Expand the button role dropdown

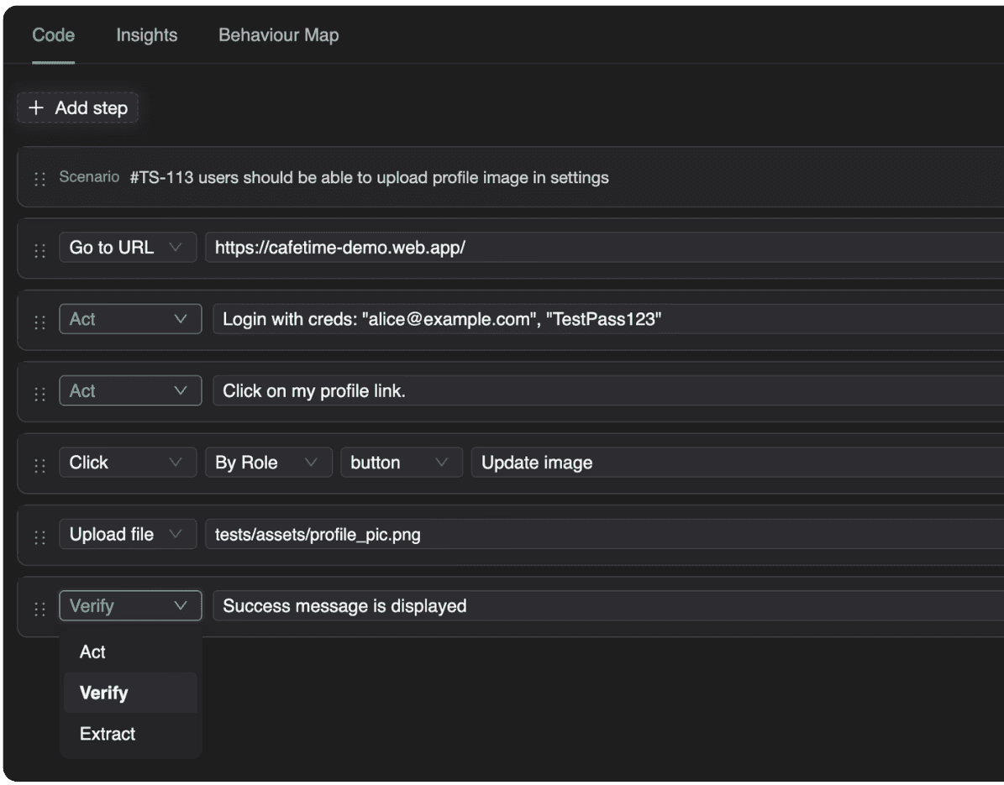(x=401, y=463)
